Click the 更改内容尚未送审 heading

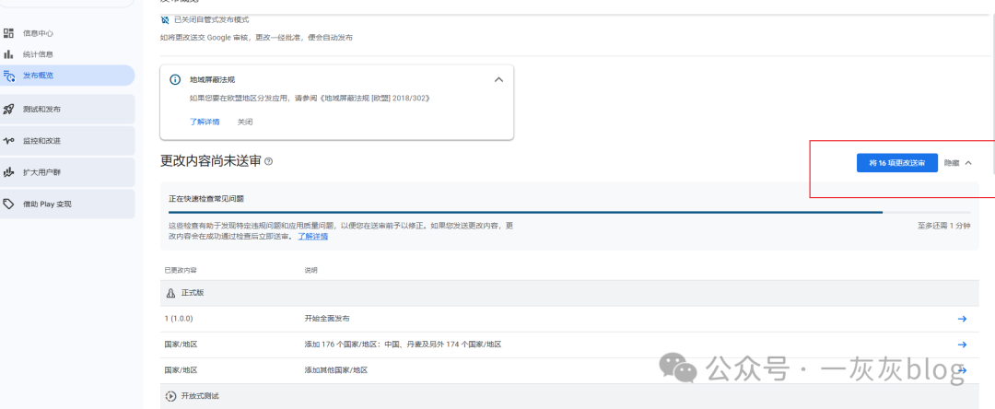(x=211, y=162)
